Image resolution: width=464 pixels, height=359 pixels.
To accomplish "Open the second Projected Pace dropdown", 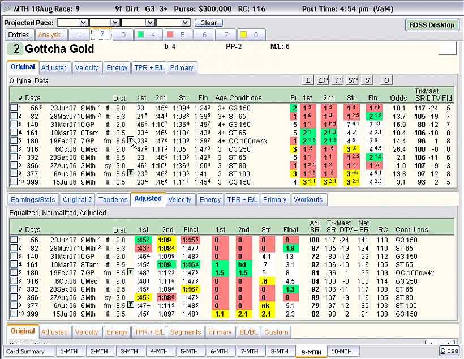I will (105, 23).
